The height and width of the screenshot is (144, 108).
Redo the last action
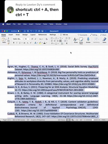click(36, 31)
